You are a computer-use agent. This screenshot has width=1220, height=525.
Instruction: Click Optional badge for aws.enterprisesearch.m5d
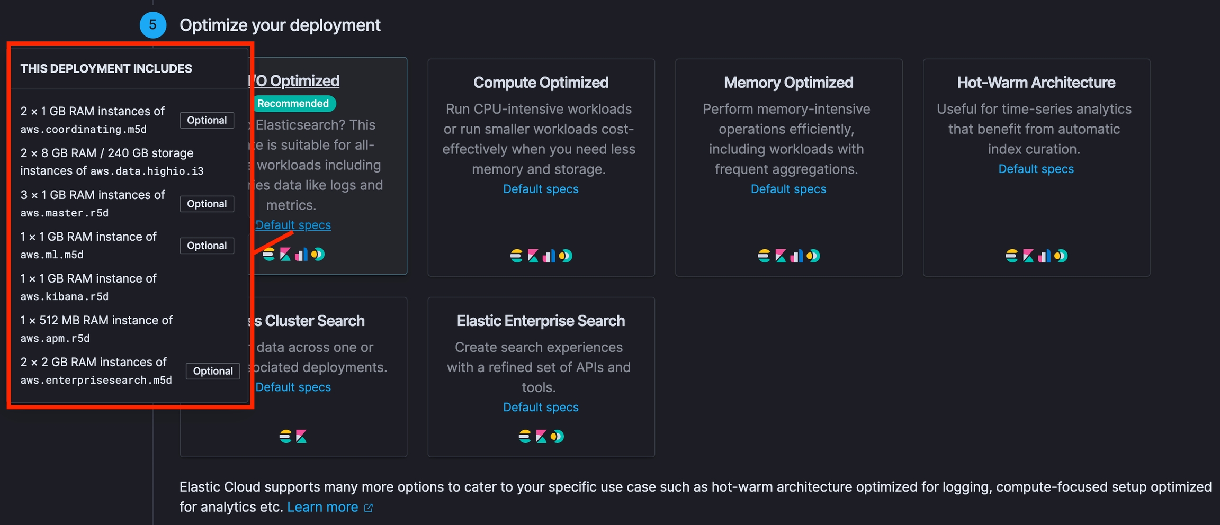[x=213, y=371]
